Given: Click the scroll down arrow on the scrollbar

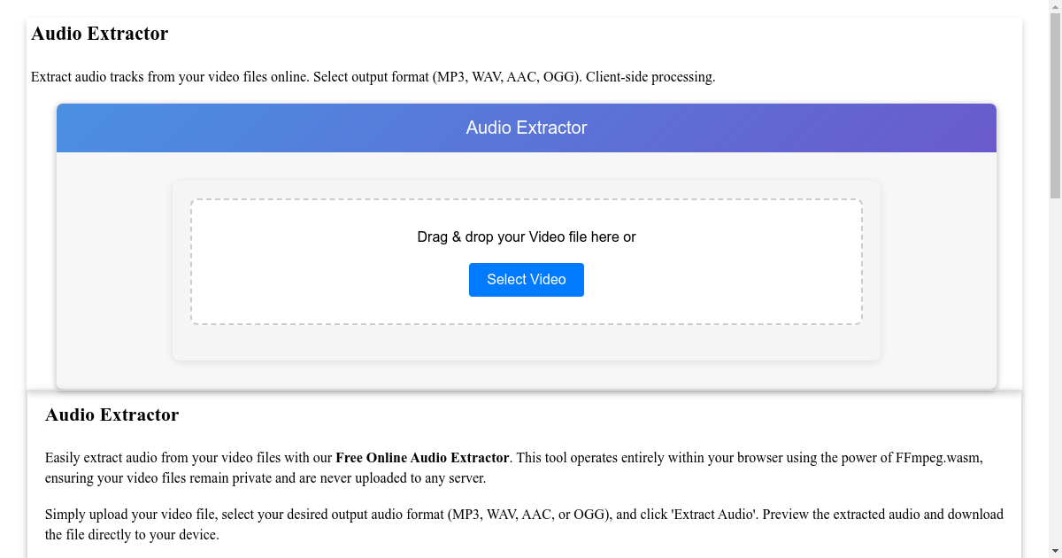Looking at the screenshot, I should tap(1056, 551).
